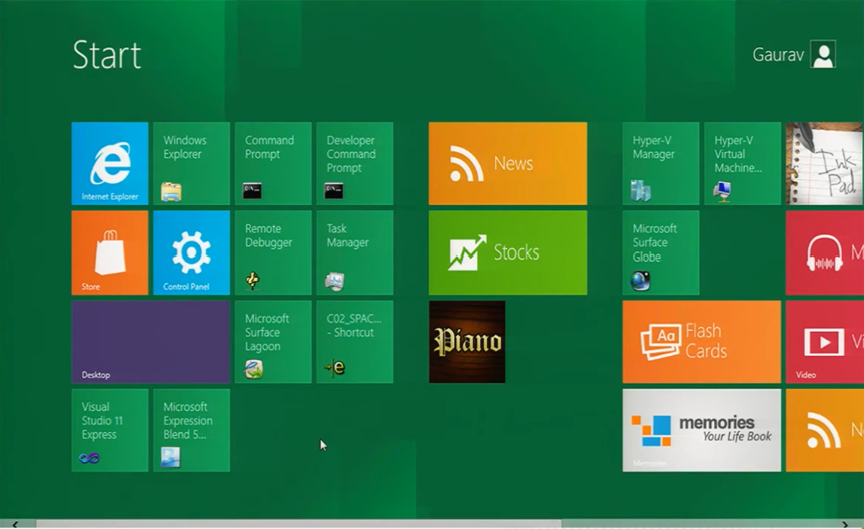Open the Internet Explorer tile
Image resolution: width=864 pixels, height=529 pixels.
click(x=110, y=163)
